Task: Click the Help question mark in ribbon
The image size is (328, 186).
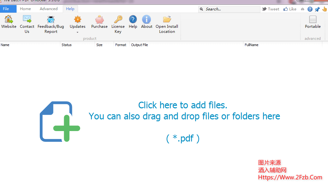Action: click(133, 20)
